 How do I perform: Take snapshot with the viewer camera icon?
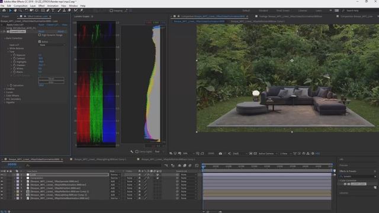pos(220,154)
